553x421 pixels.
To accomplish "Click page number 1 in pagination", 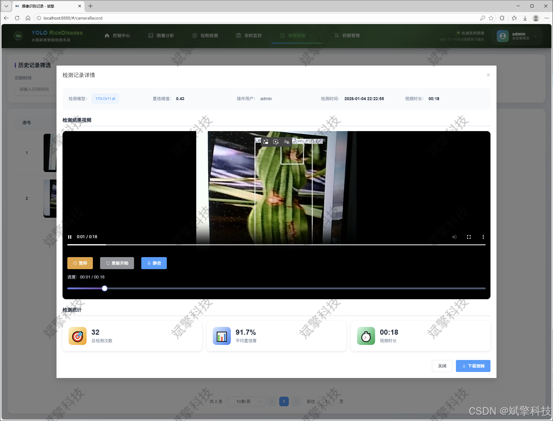I will 284,401.
